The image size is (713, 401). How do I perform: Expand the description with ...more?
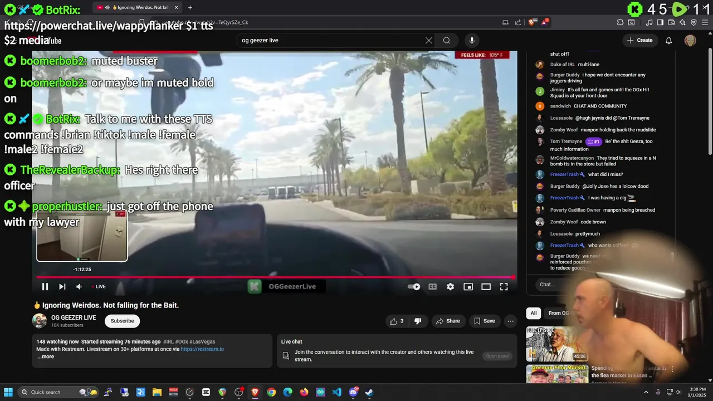[x=46, y=356]
